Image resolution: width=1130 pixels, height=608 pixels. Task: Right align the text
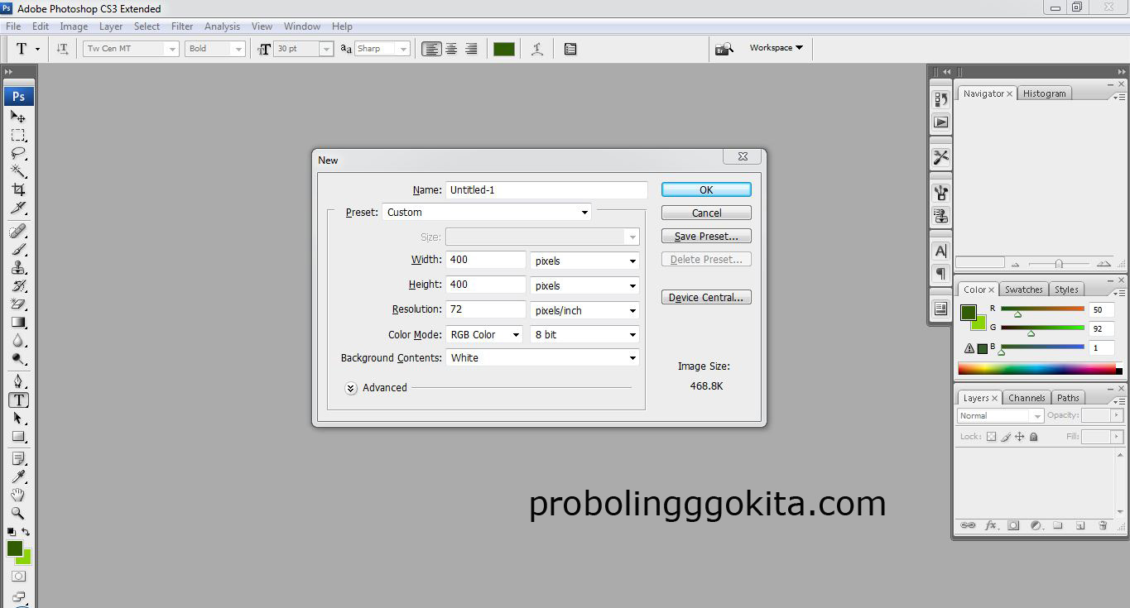(471, 49)
